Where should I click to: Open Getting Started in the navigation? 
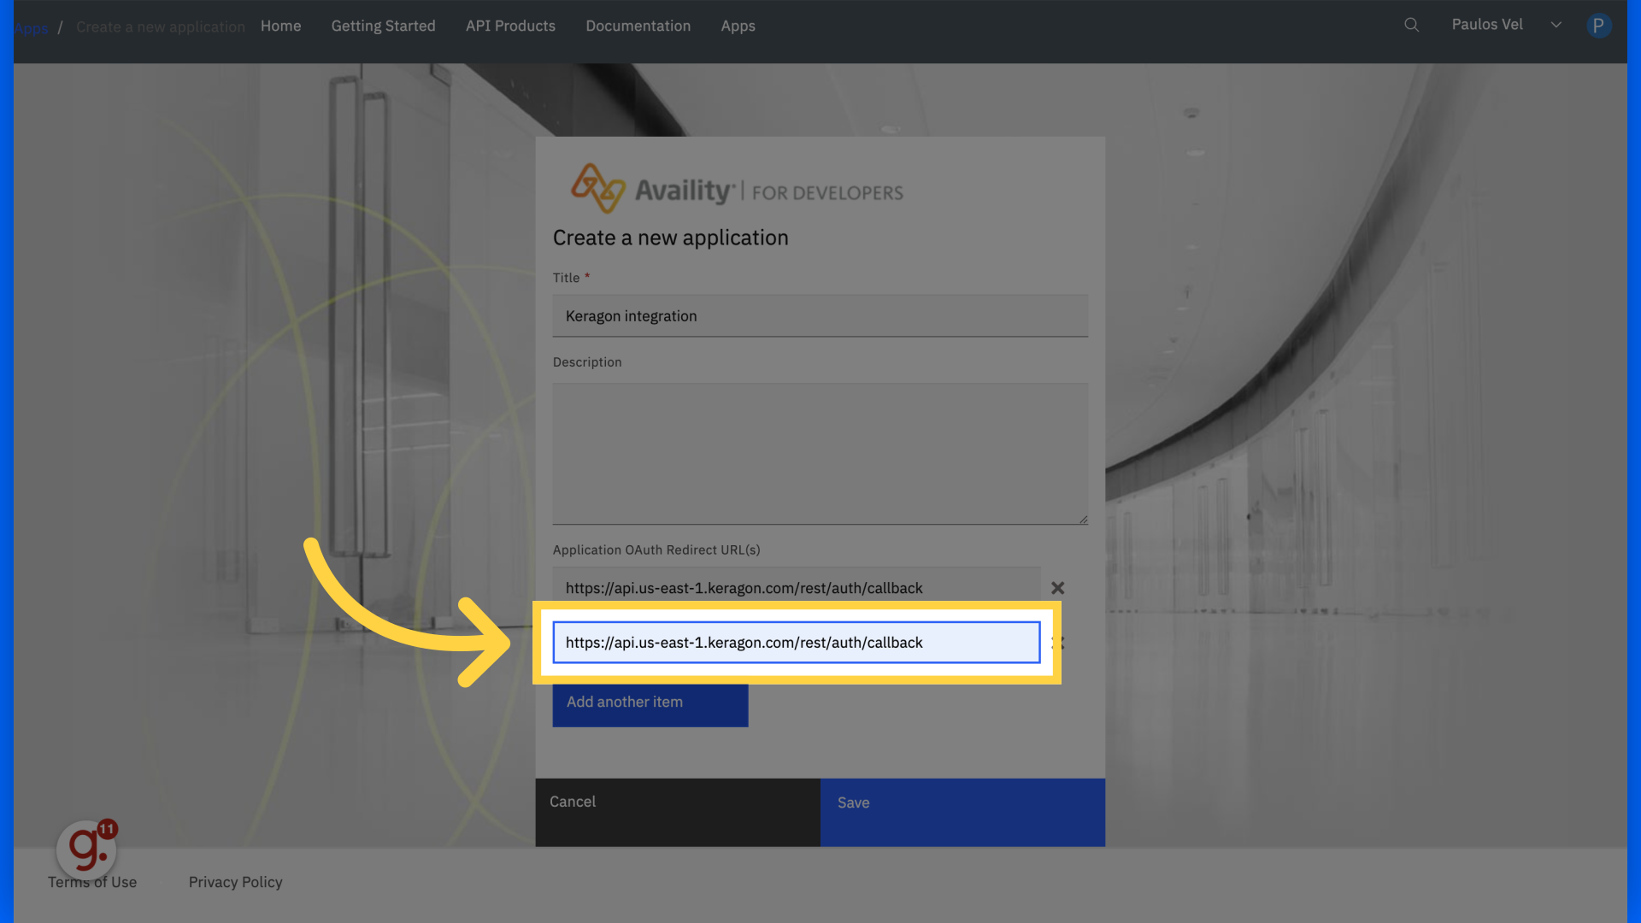click(x=383, y=26)
